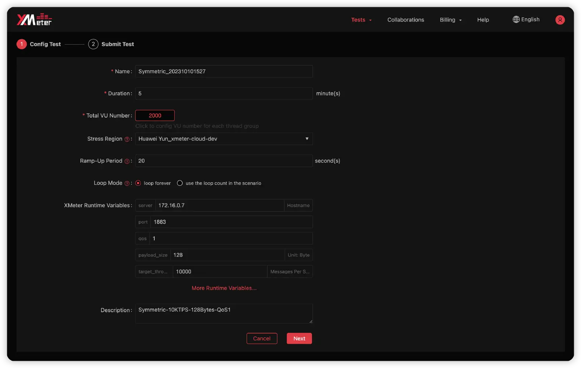Screen dimensions: 581x368
Task: Open More Runtime Variables link
Action: coord(224,288)
